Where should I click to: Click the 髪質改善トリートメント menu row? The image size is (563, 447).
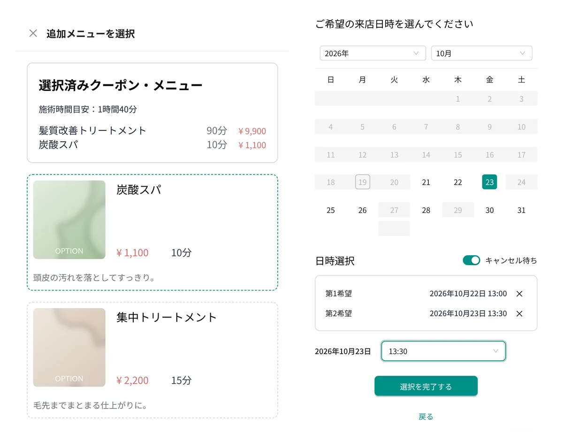152,131
